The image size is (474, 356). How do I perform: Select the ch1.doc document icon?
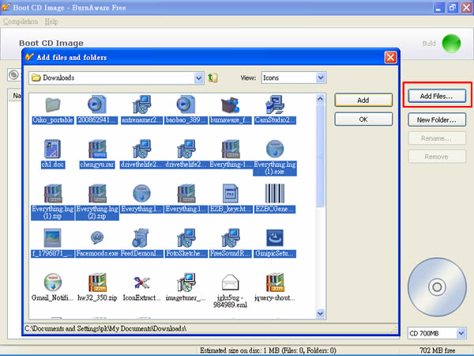coord(53,149)
